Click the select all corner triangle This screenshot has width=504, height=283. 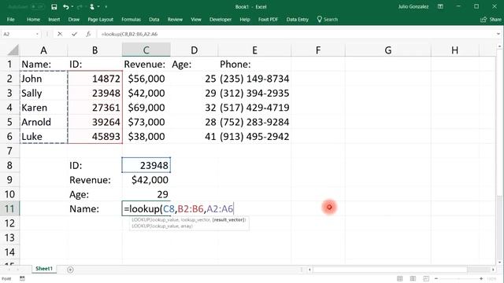tap(13, 50)
